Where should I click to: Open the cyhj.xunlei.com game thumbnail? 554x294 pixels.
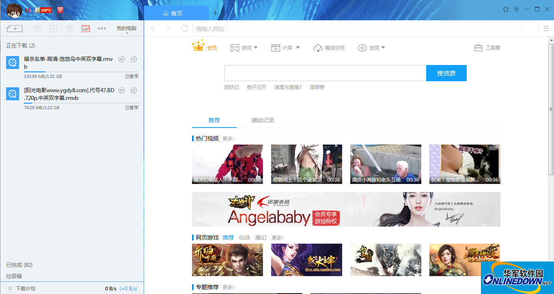(x=227, y=260)
